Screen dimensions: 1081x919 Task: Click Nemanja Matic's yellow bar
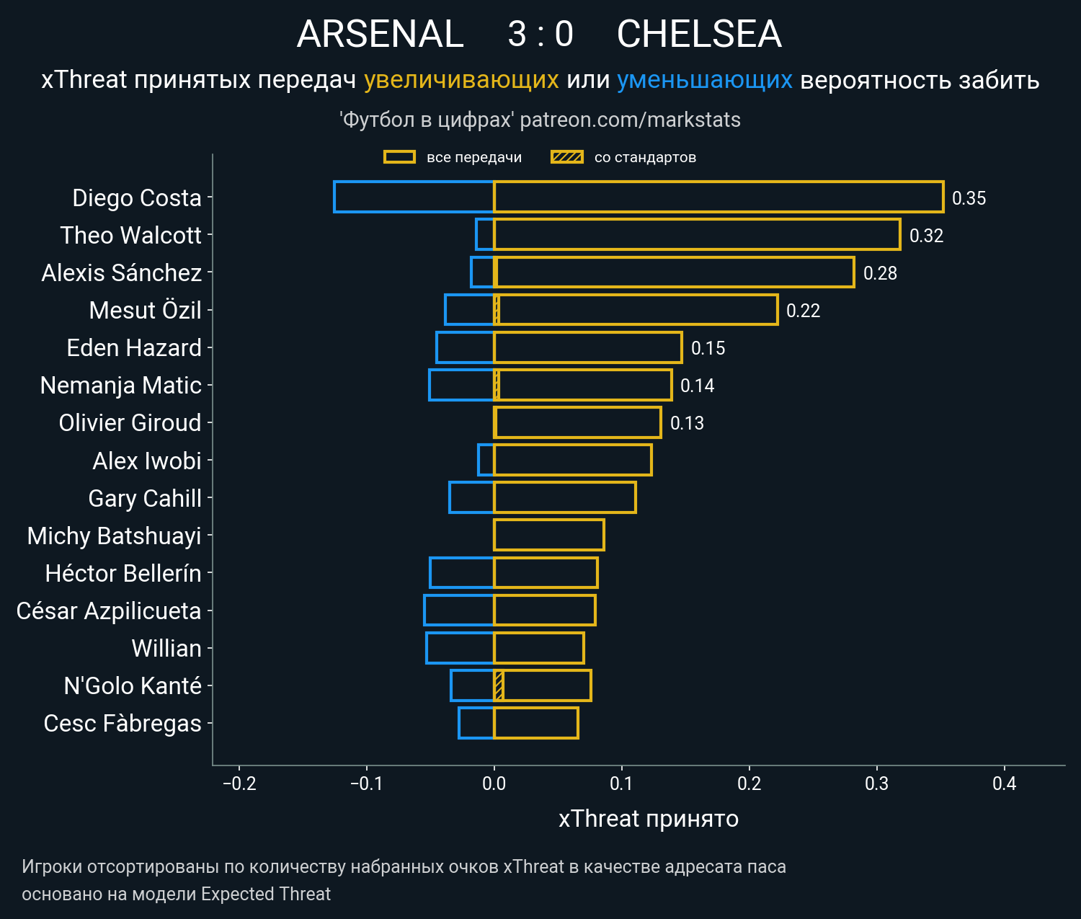point(584,385)
